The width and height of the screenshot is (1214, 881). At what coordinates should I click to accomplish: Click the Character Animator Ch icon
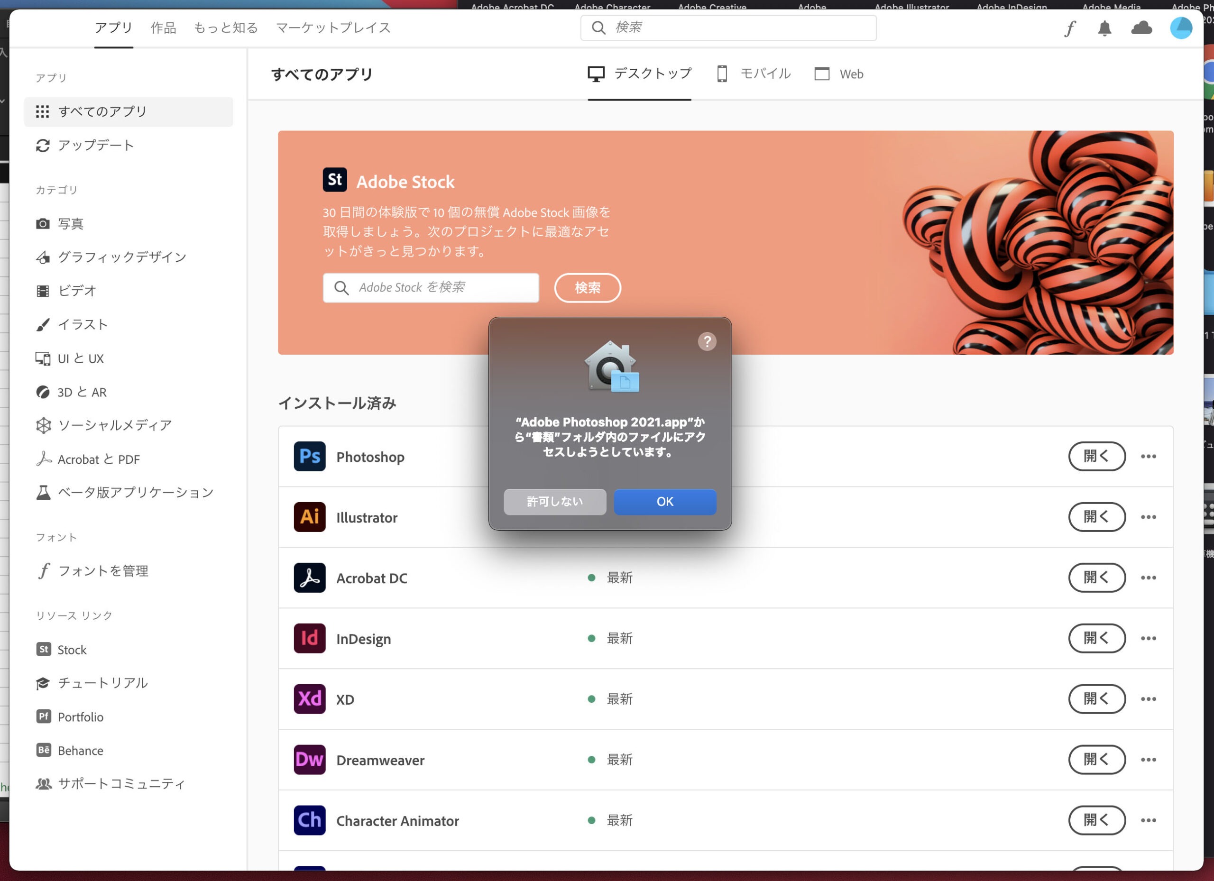[x=309, y=820]
